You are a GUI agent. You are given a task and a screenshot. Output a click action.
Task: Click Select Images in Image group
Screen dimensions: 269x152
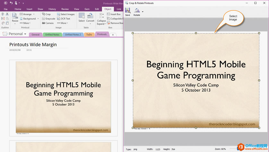coord(65,14)
